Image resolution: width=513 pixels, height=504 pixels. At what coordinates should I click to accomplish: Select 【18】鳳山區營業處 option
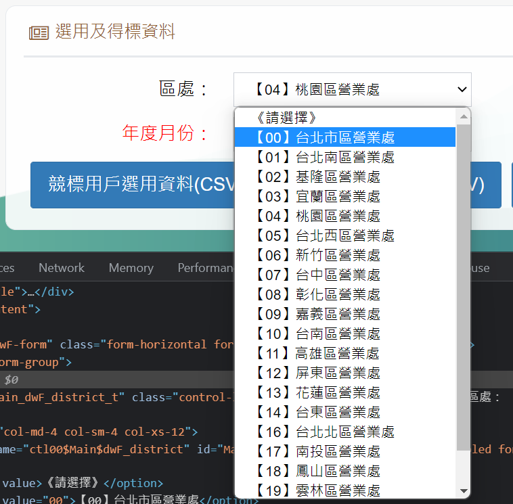coord(345,471)
